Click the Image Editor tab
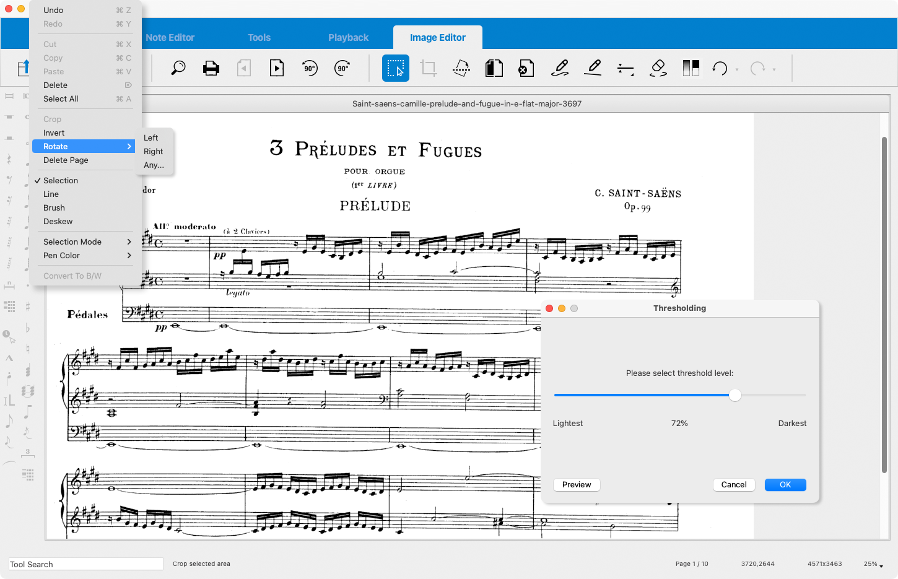898x579 pixels. point(438,38)
